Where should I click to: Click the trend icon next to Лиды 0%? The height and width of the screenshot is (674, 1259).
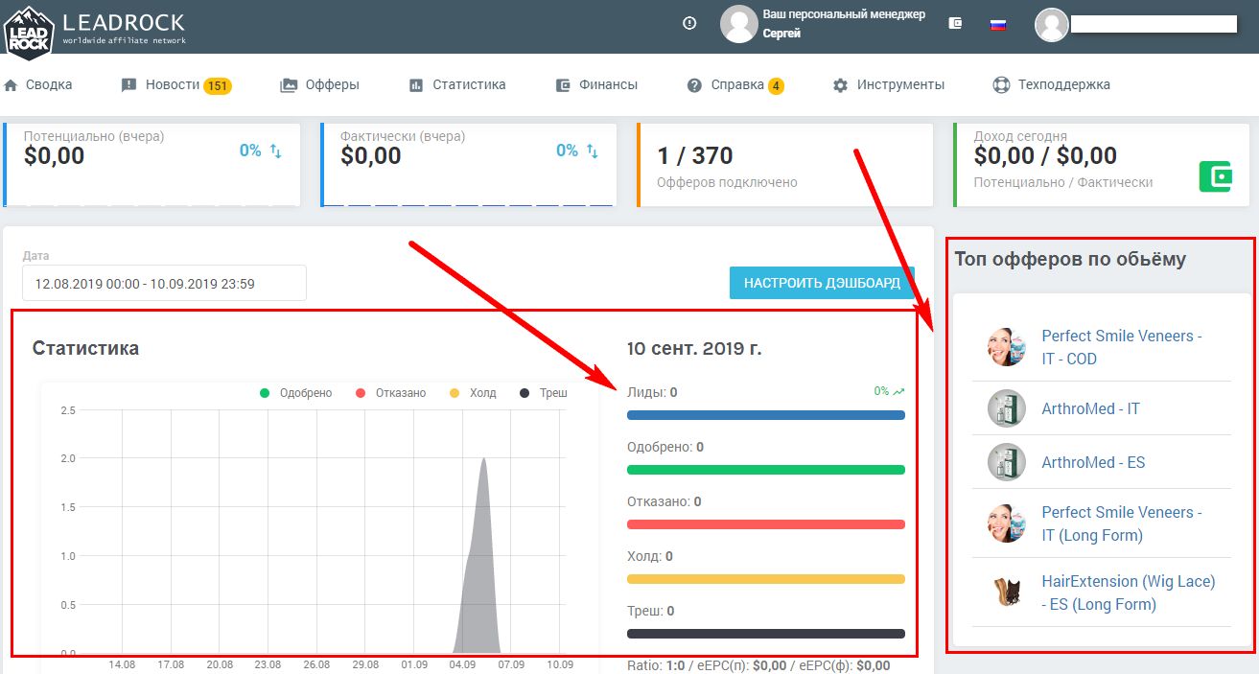(898, 391)
